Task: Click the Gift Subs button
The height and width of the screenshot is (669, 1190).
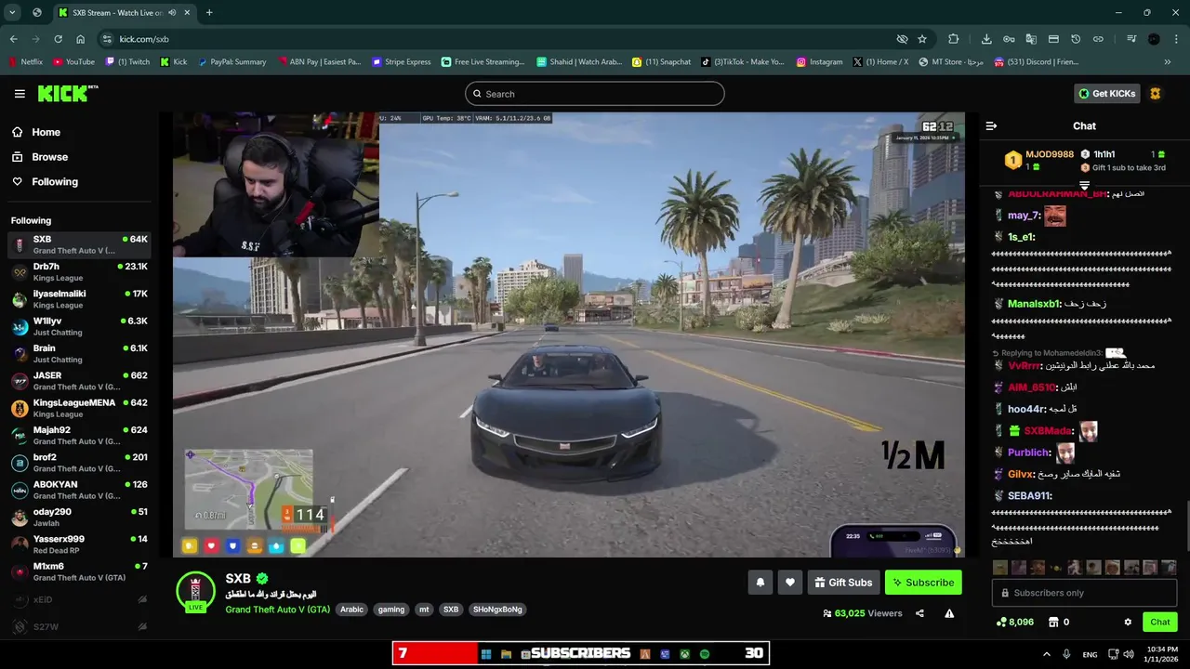Action: pos(843,583)
